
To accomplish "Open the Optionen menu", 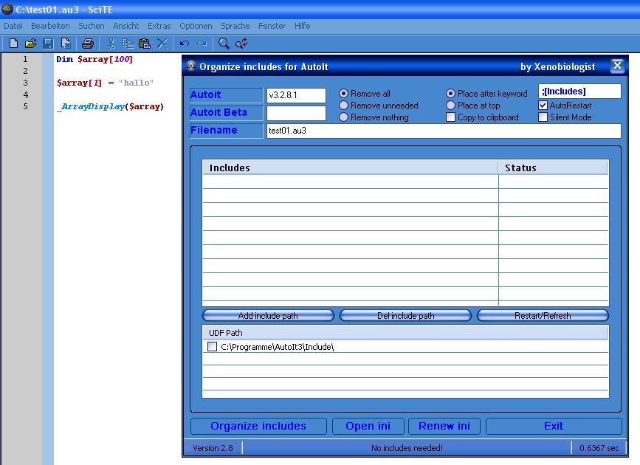I will coord(196,26).
